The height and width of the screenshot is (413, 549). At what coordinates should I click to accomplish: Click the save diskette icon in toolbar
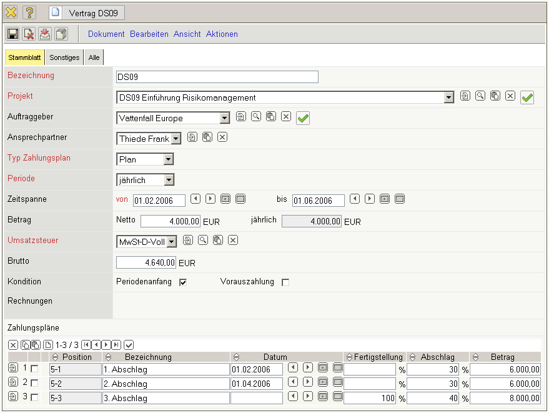point(13,34)
